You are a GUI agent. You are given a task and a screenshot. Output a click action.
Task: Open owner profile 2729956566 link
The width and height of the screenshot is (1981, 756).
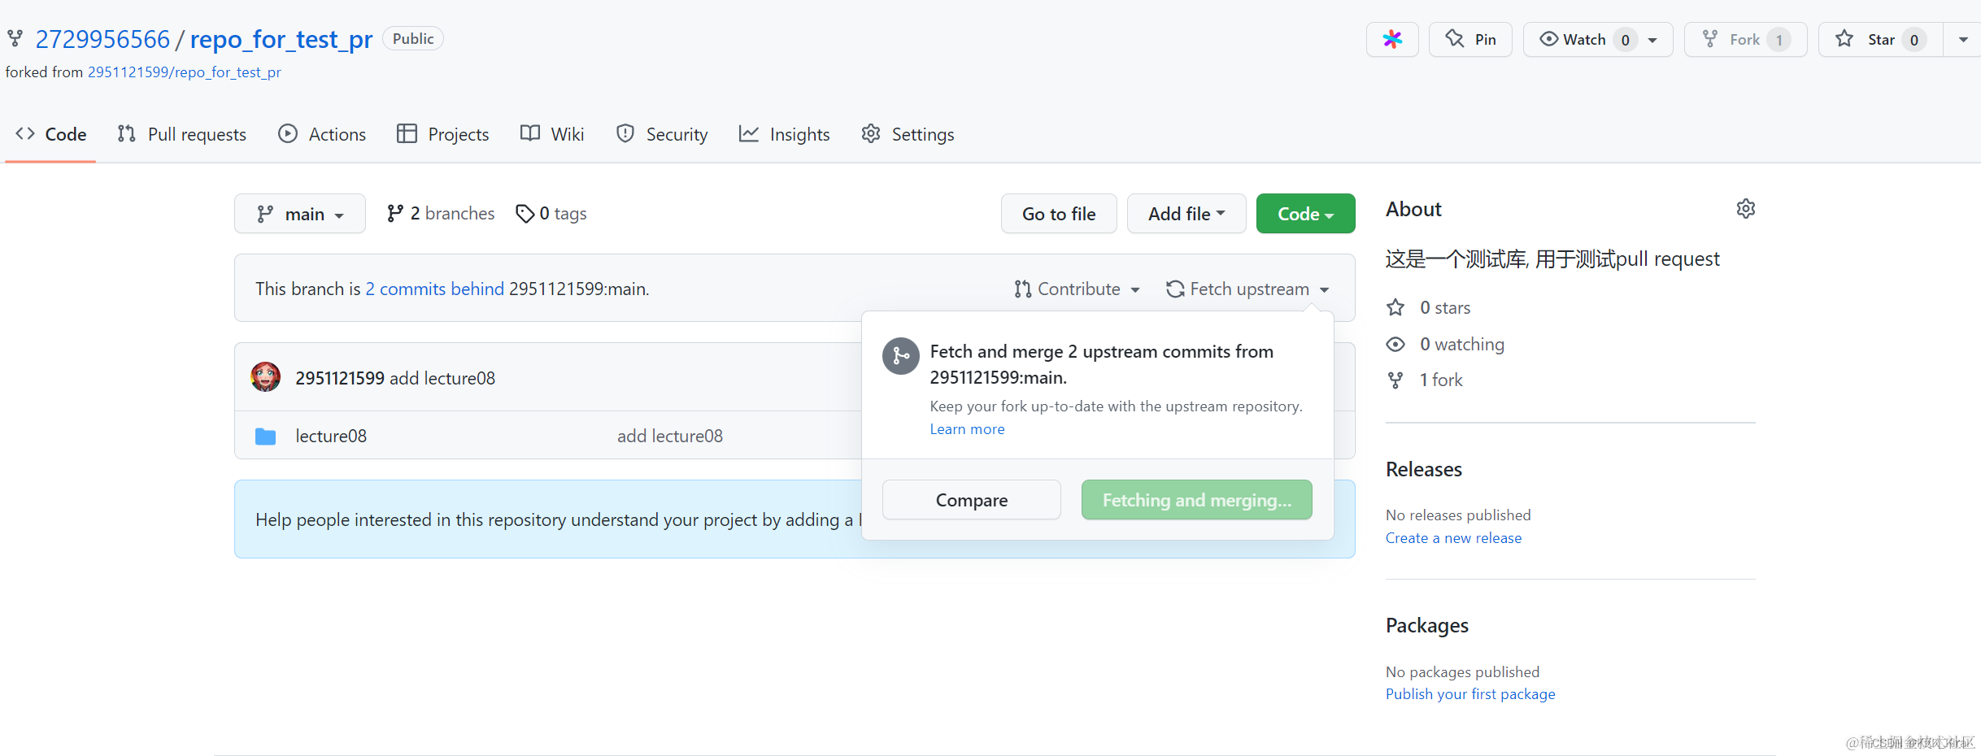click(x=102, y=39)
